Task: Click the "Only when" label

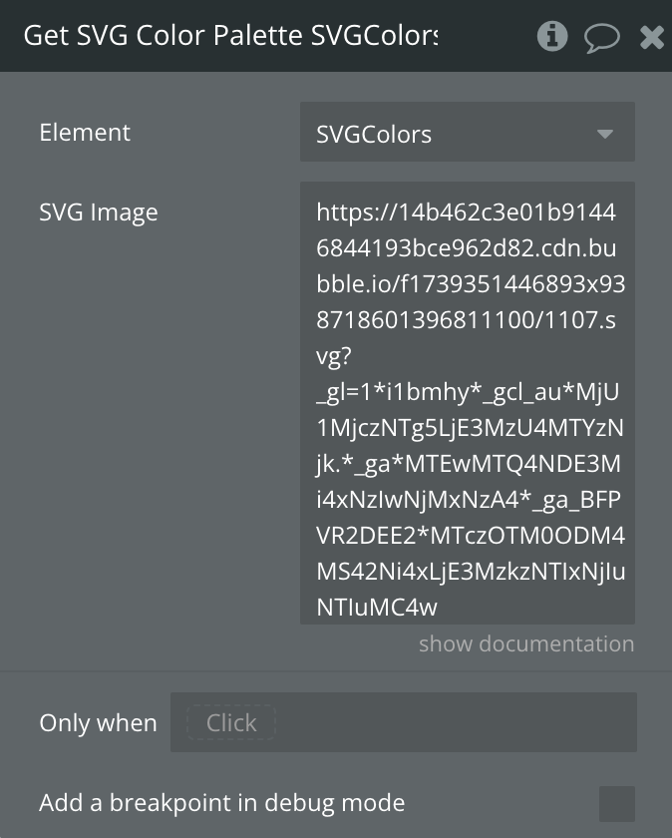Action: tap(98, 723)
